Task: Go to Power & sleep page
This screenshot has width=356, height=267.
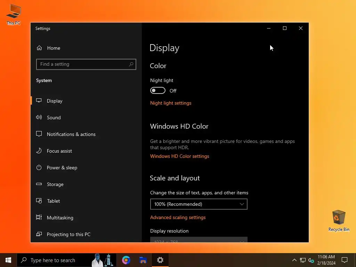Action: (x=86, y=168)
